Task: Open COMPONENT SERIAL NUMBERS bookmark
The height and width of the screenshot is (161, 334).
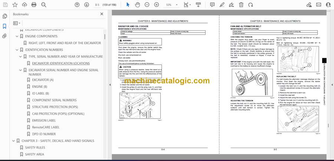Action: (x=54, y=100)
